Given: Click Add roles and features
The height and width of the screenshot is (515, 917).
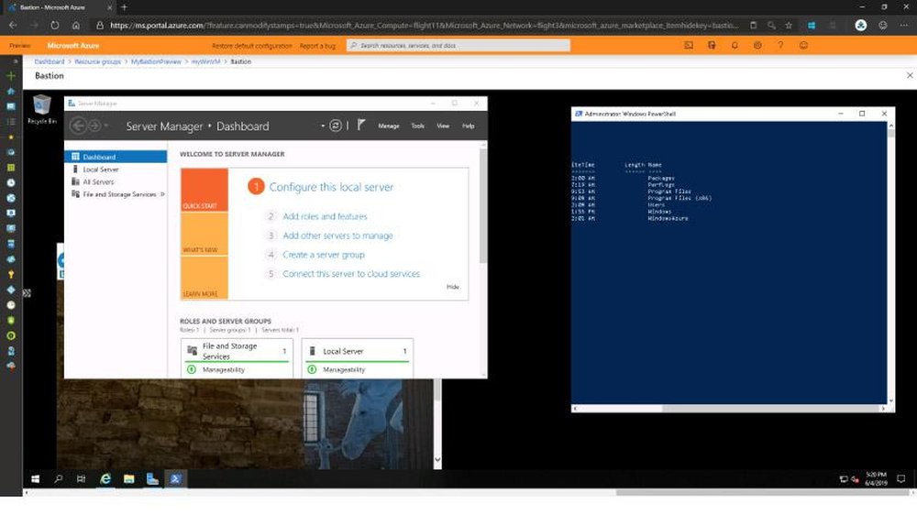Looking at the screenshot, I should coord(325,216).
